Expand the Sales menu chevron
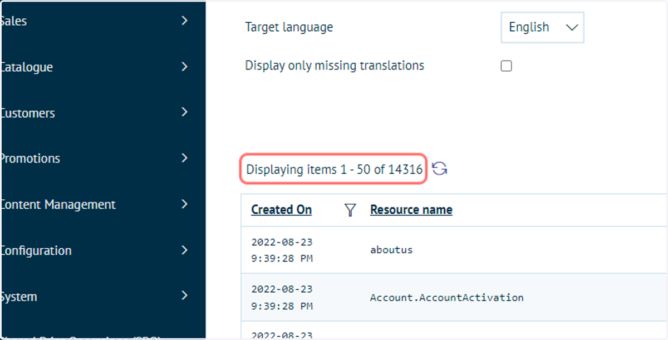Image resolution: width=668 pixels, height=340 pixels. (x=185, y=21)
